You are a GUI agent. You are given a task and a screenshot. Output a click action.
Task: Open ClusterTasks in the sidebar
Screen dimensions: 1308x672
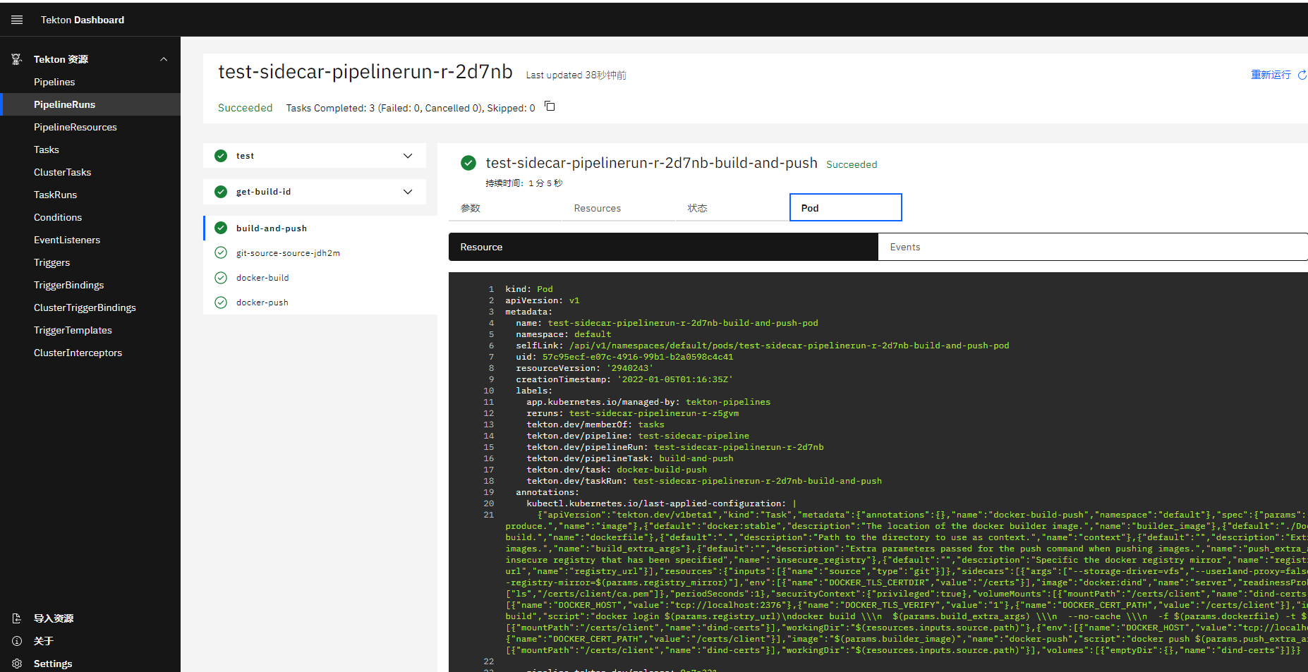[x=90, y=172]
